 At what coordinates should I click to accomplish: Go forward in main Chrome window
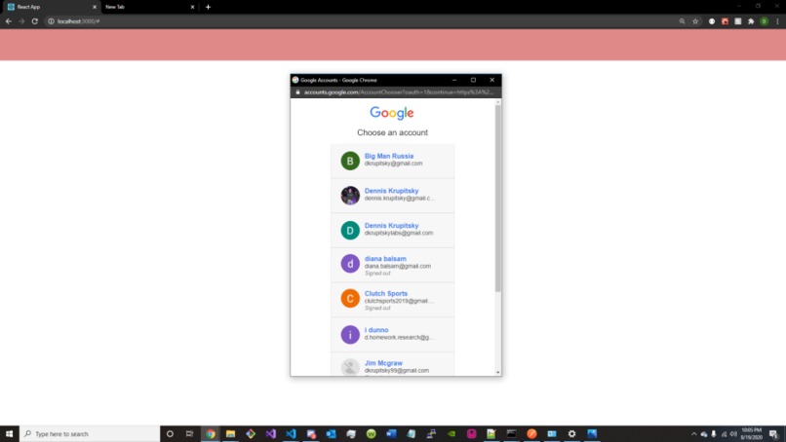tap(21, 21)
